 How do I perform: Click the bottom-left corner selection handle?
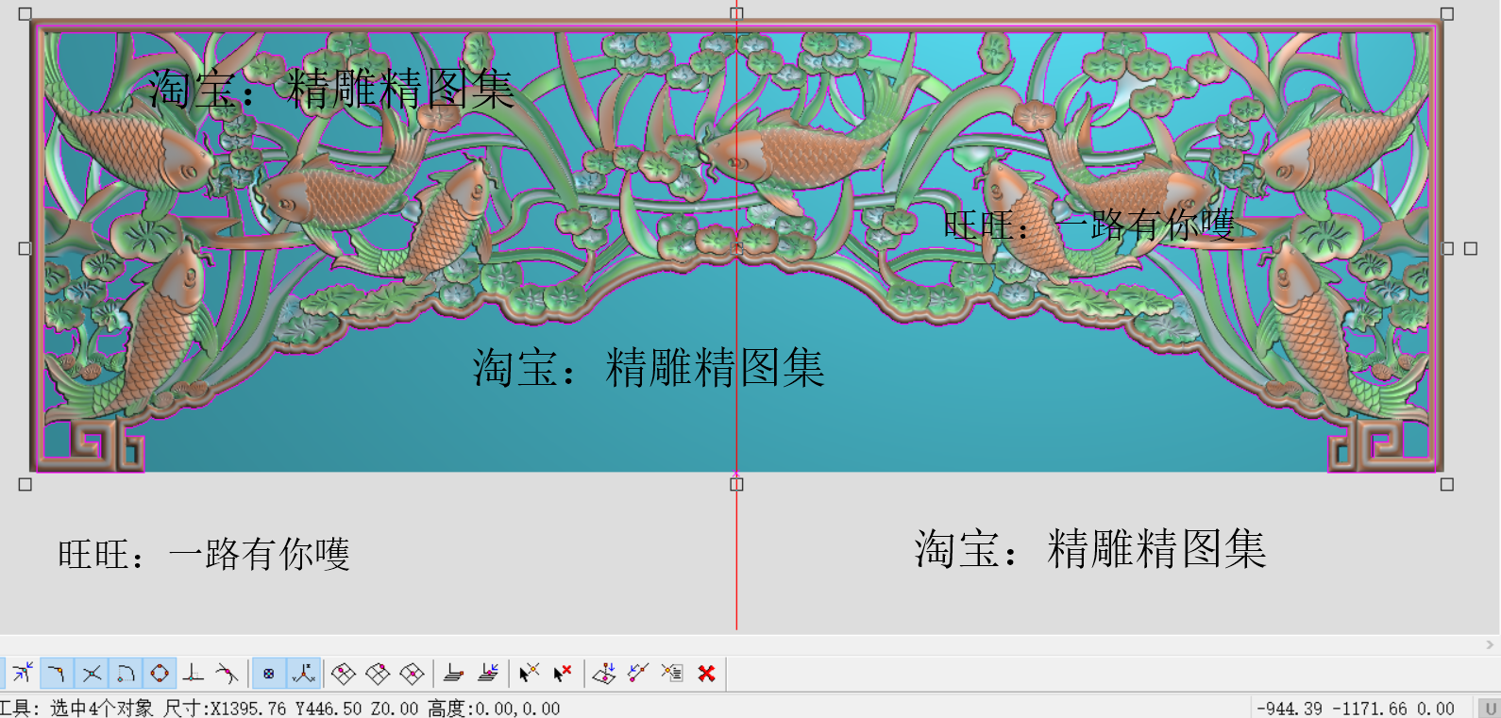(25, 484)
